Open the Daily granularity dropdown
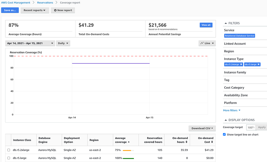Screen dimensions: 267x162 (63, 43)
